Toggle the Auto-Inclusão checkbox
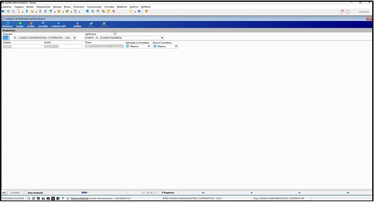The height and width of the screenshot is (202, 374). 26,193
